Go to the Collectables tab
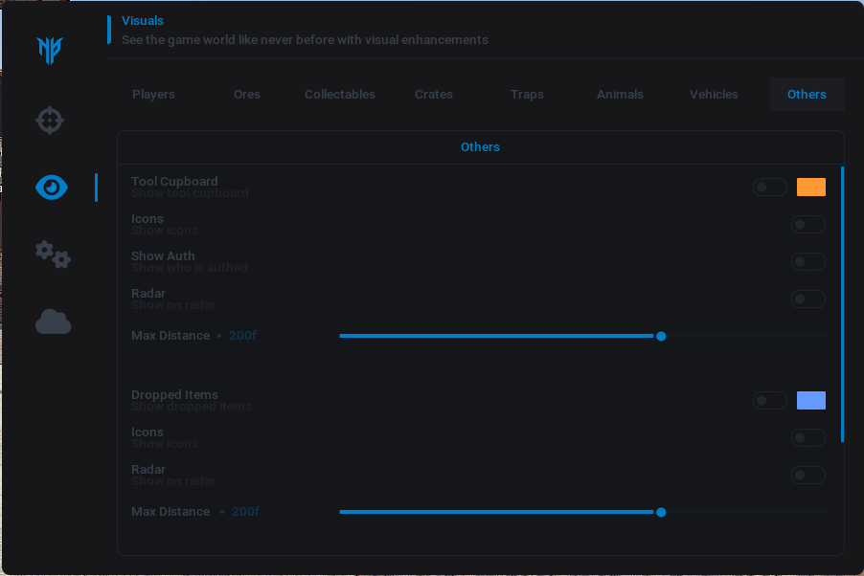This screenshot has height=576, width=864. pos(339,95)
